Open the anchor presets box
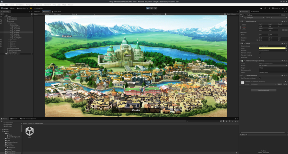 244,28
